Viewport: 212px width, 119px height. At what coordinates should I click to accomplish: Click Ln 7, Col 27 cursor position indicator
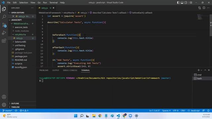[x=154, y=110]
